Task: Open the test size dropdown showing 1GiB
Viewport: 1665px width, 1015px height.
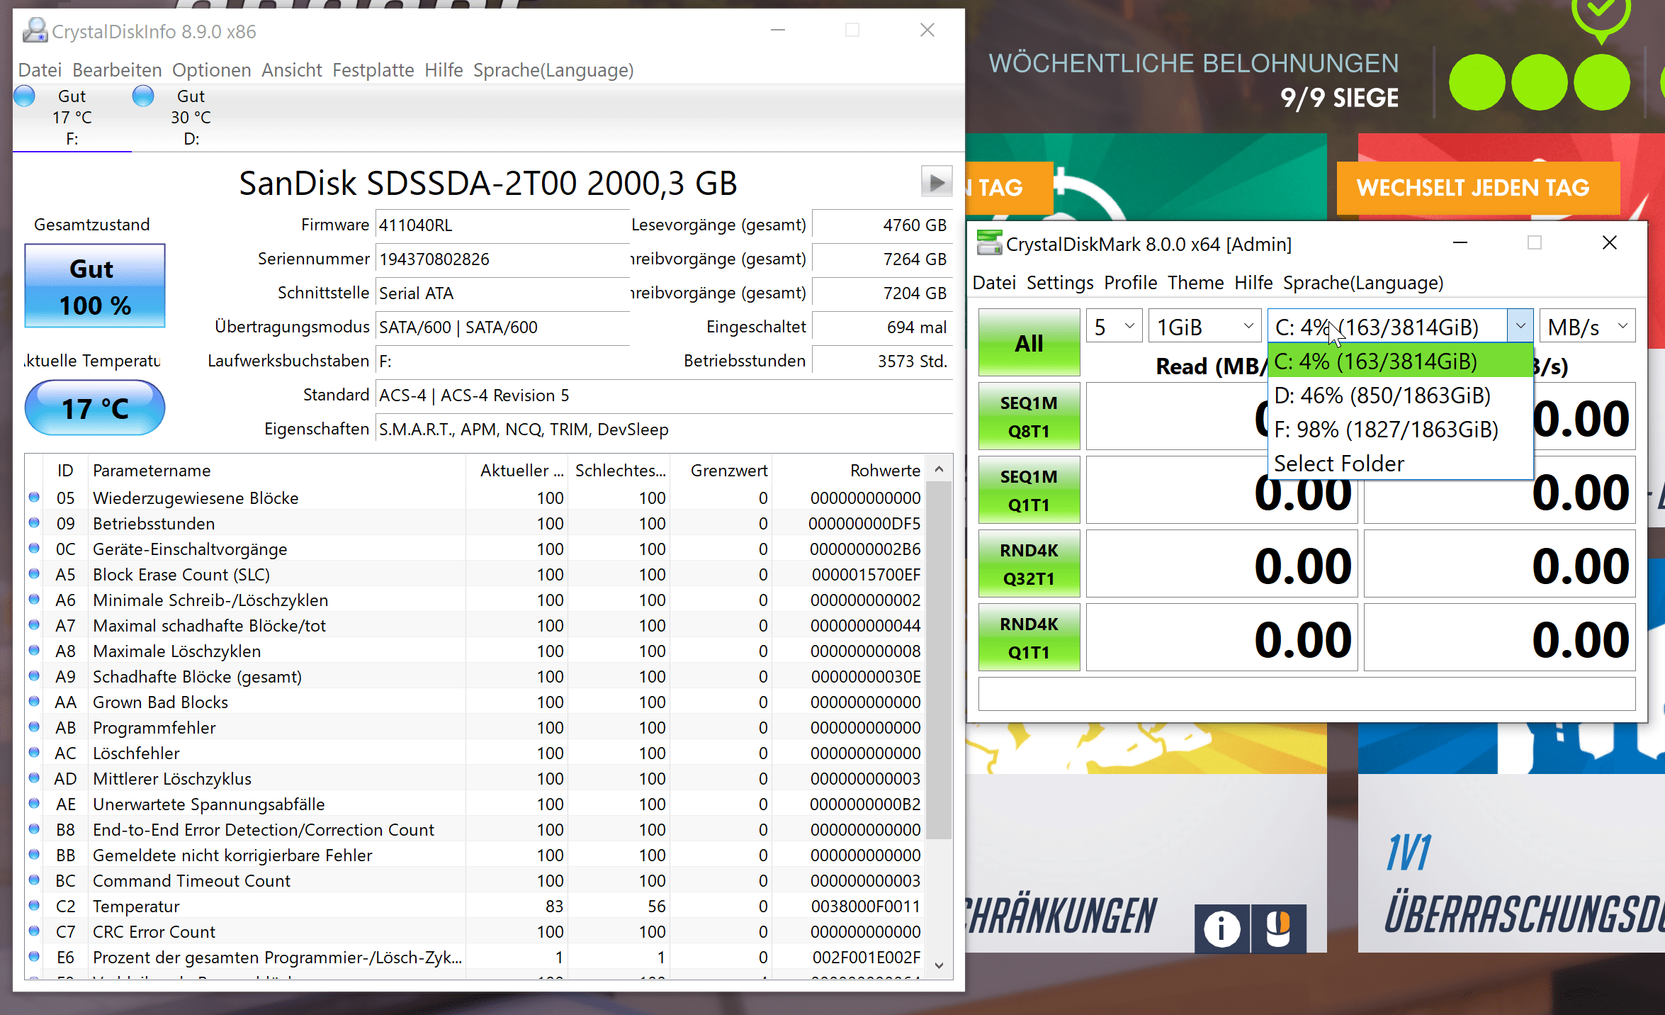Action: coord(1204,327)
